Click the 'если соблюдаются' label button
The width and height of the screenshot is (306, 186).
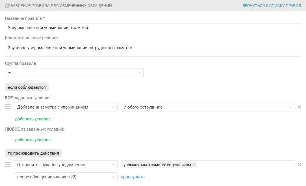27,87
